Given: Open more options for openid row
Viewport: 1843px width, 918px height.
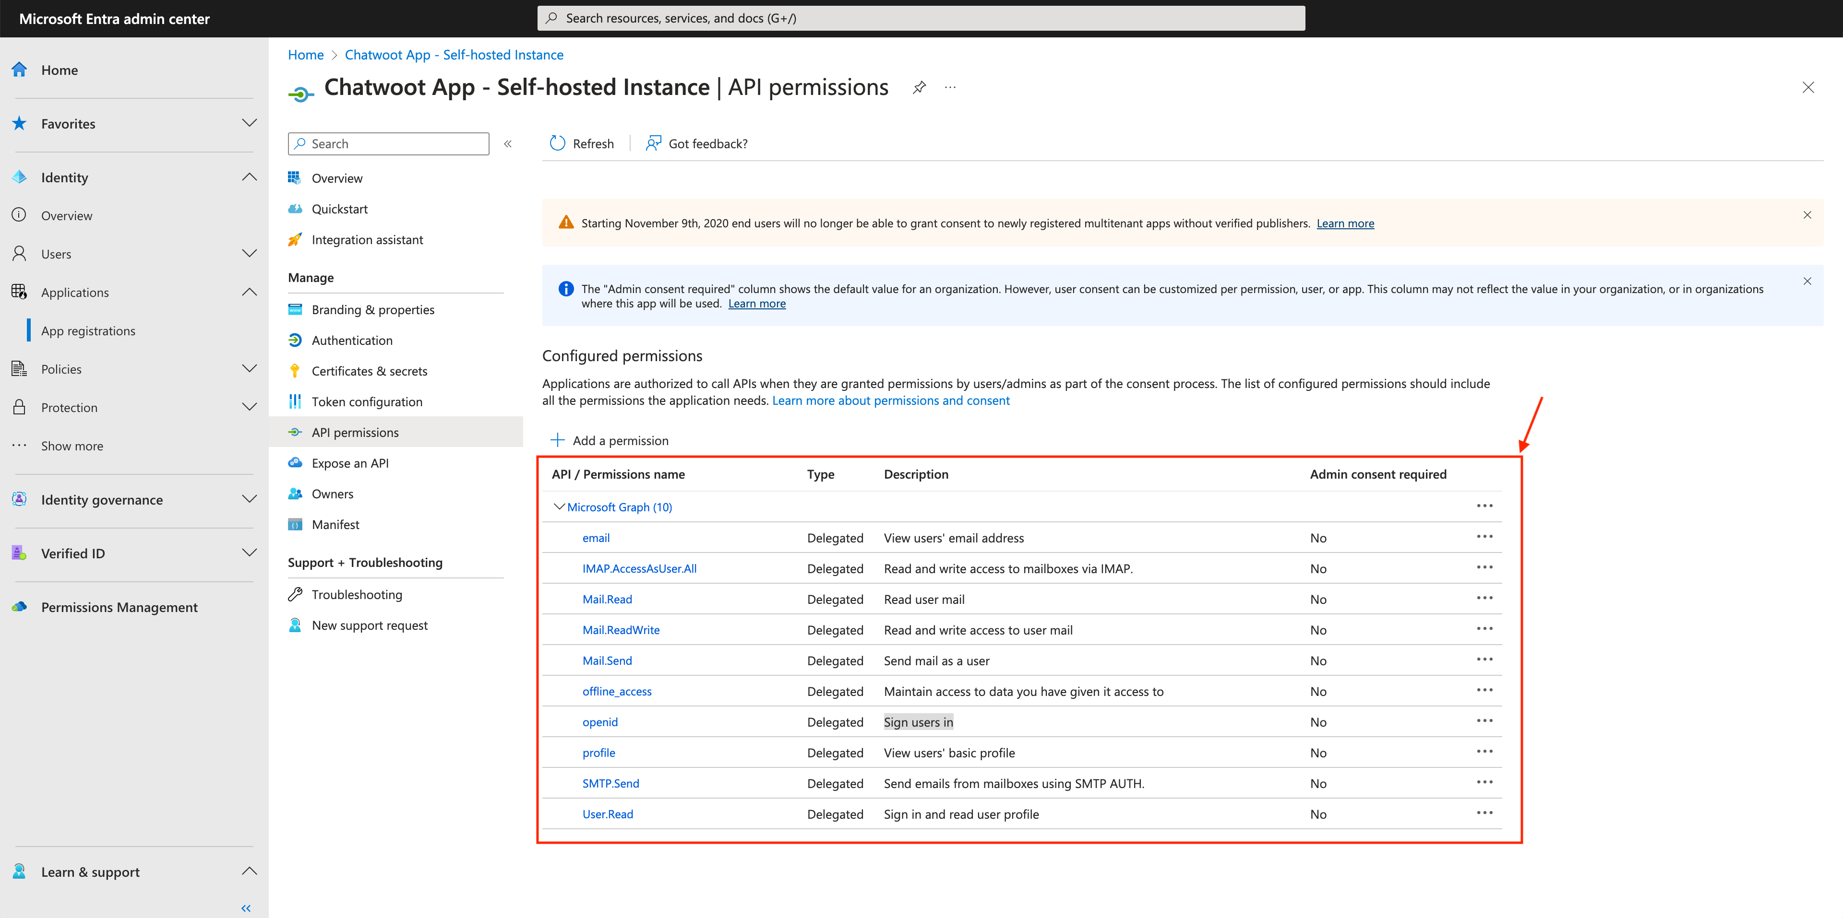Looking at the screenshot, I should (1484, 721).
